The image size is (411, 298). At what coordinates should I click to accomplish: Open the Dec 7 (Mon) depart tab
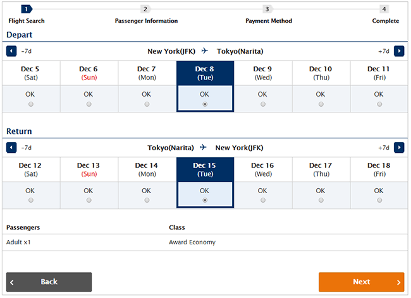147,73
